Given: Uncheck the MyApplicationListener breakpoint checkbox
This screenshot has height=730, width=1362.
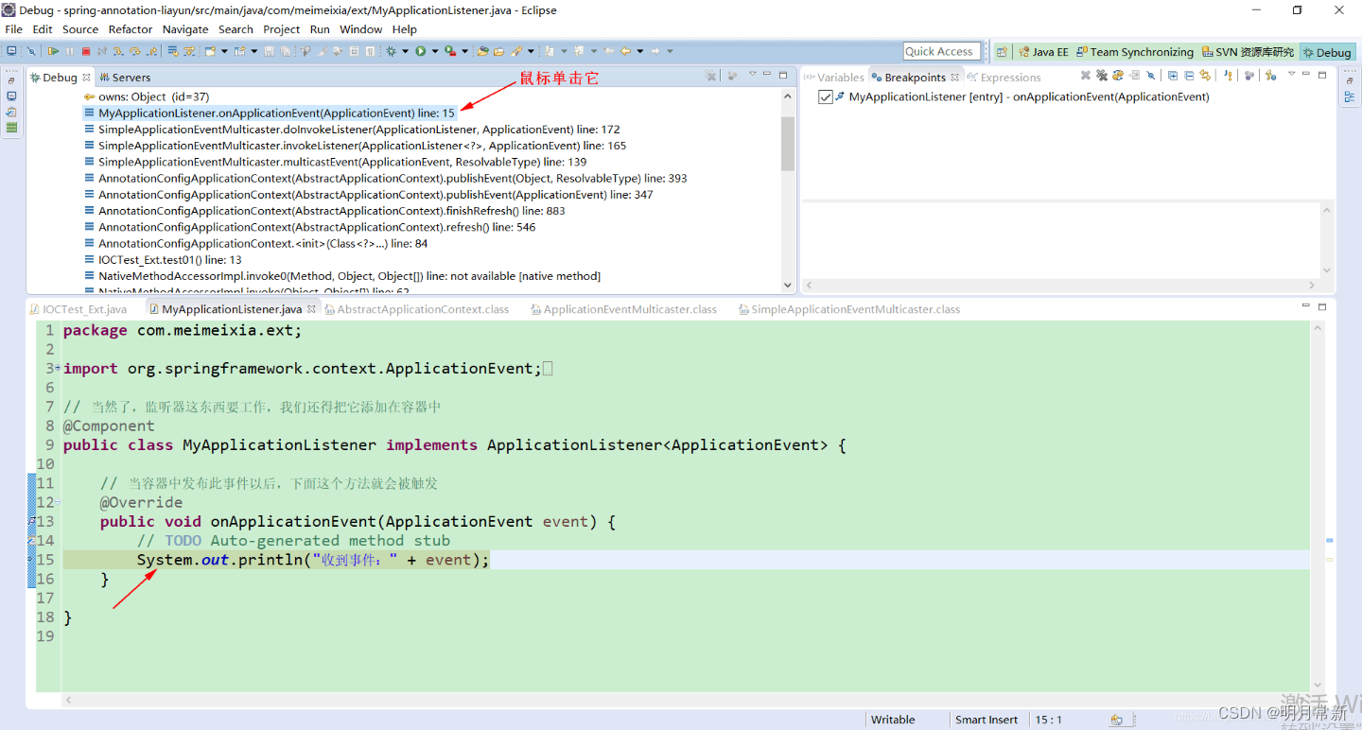Looking at the screenshot, I should [826, 96].
